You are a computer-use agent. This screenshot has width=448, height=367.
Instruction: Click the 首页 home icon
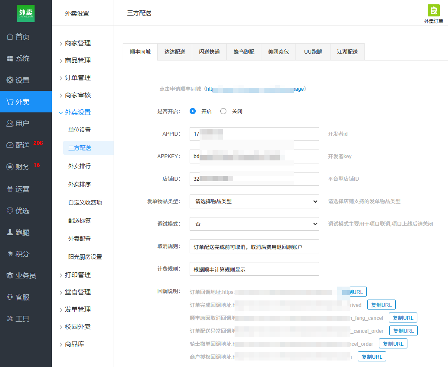tap(10, 37)
